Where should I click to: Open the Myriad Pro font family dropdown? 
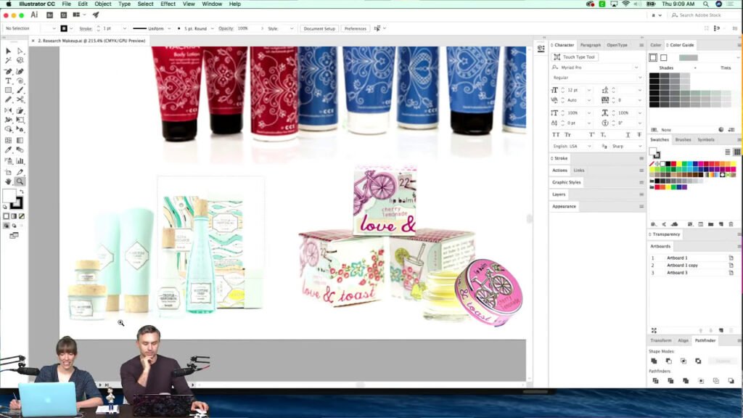(636, 67)
